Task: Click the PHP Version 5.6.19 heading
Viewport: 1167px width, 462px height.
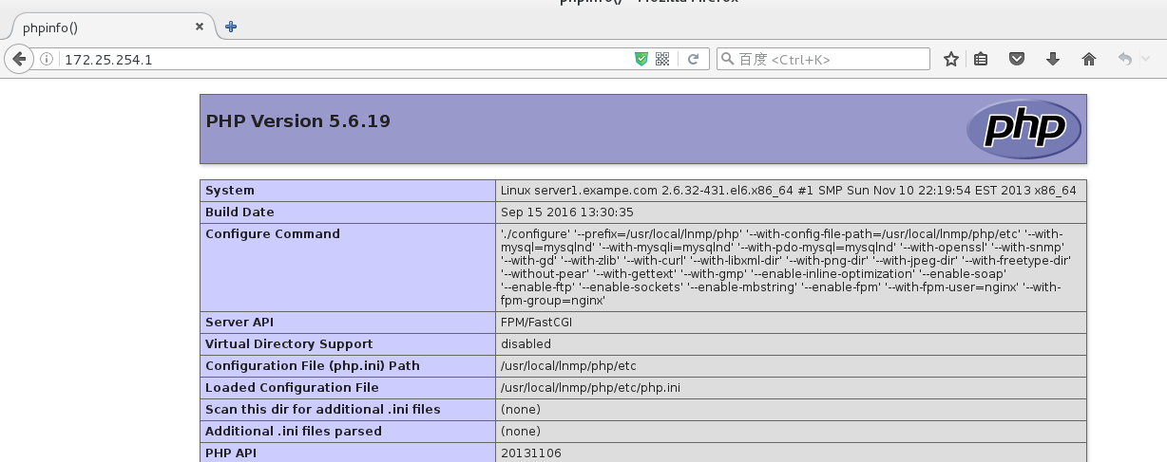Action: (x=298, y=121)
